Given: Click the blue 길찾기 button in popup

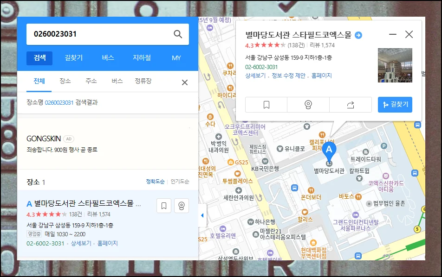Looking at the screenshot, I should [x=395, y=105].
